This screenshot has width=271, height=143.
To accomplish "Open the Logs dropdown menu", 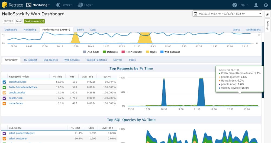I will click(89, 5).
